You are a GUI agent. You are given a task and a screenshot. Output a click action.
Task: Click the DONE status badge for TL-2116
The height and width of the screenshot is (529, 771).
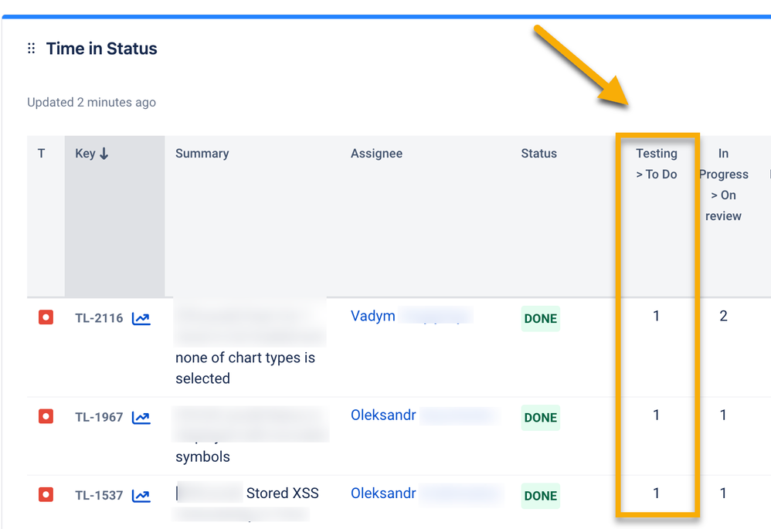point(541,319)
